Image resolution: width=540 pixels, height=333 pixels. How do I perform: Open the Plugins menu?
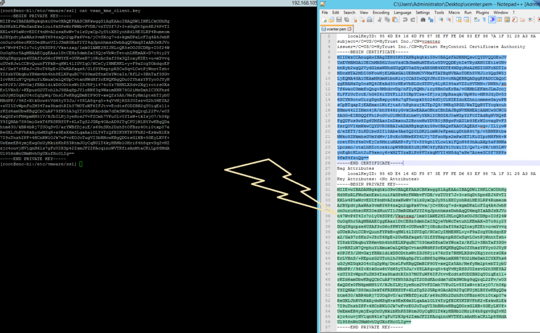481,12
